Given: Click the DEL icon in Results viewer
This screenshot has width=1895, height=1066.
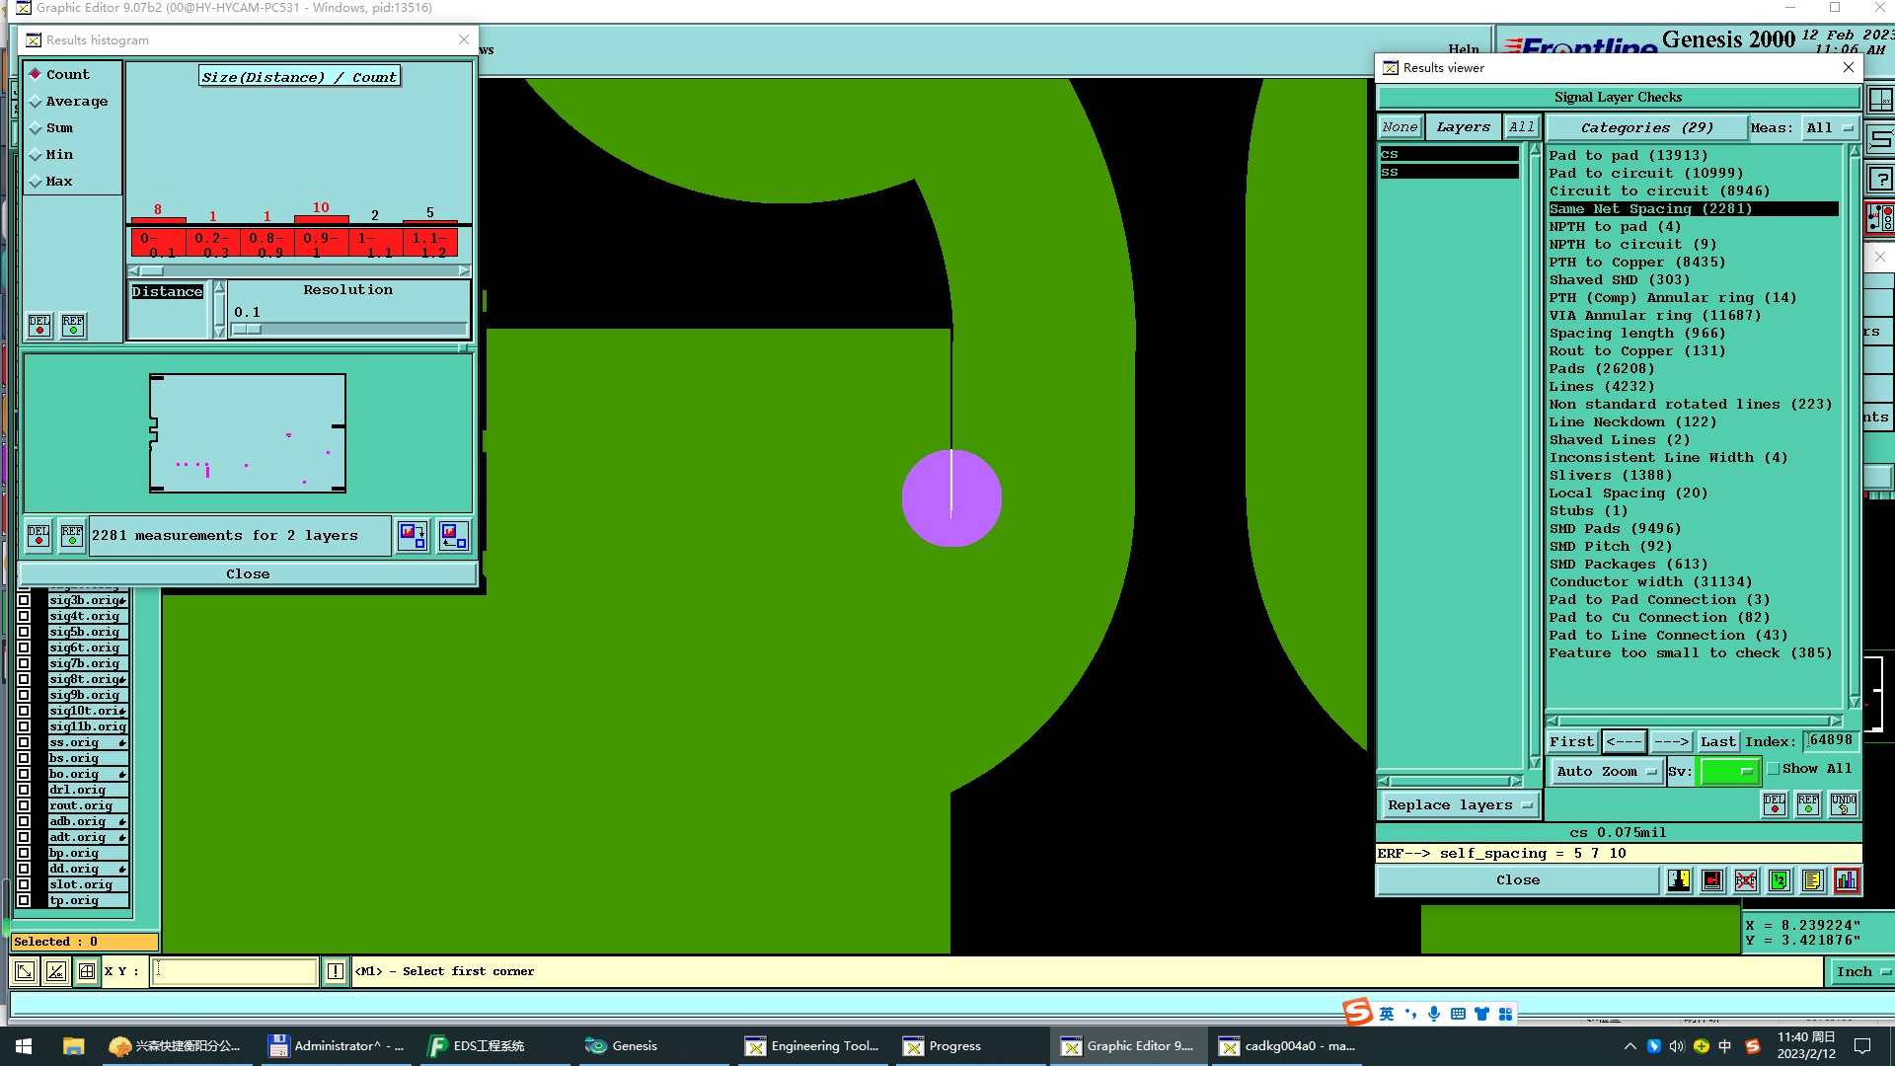Looking at the screenshot, I should 1774,804.
